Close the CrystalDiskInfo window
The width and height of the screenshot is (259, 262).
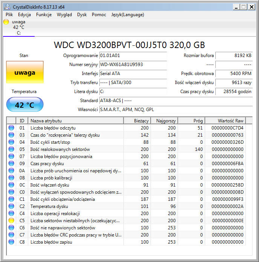pyautogui.click(x=251, y=7)
